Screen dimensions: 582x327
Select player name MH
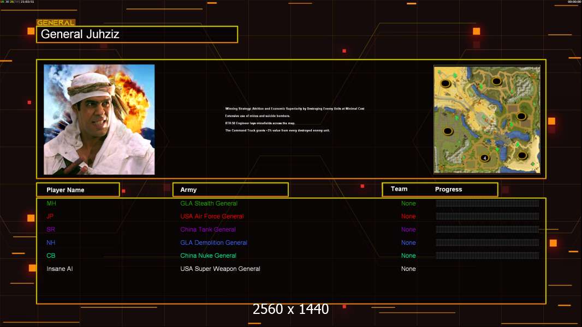(x=51, y=203)
